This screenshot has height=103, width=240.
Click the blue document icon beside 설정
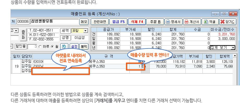coord(64,46)
